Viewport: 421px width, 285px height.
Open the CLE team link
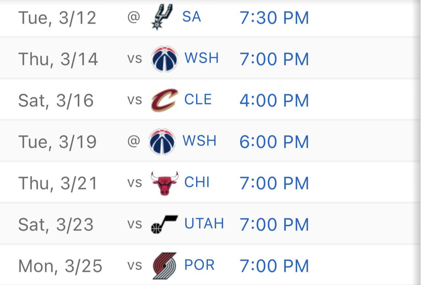(198, 100)
